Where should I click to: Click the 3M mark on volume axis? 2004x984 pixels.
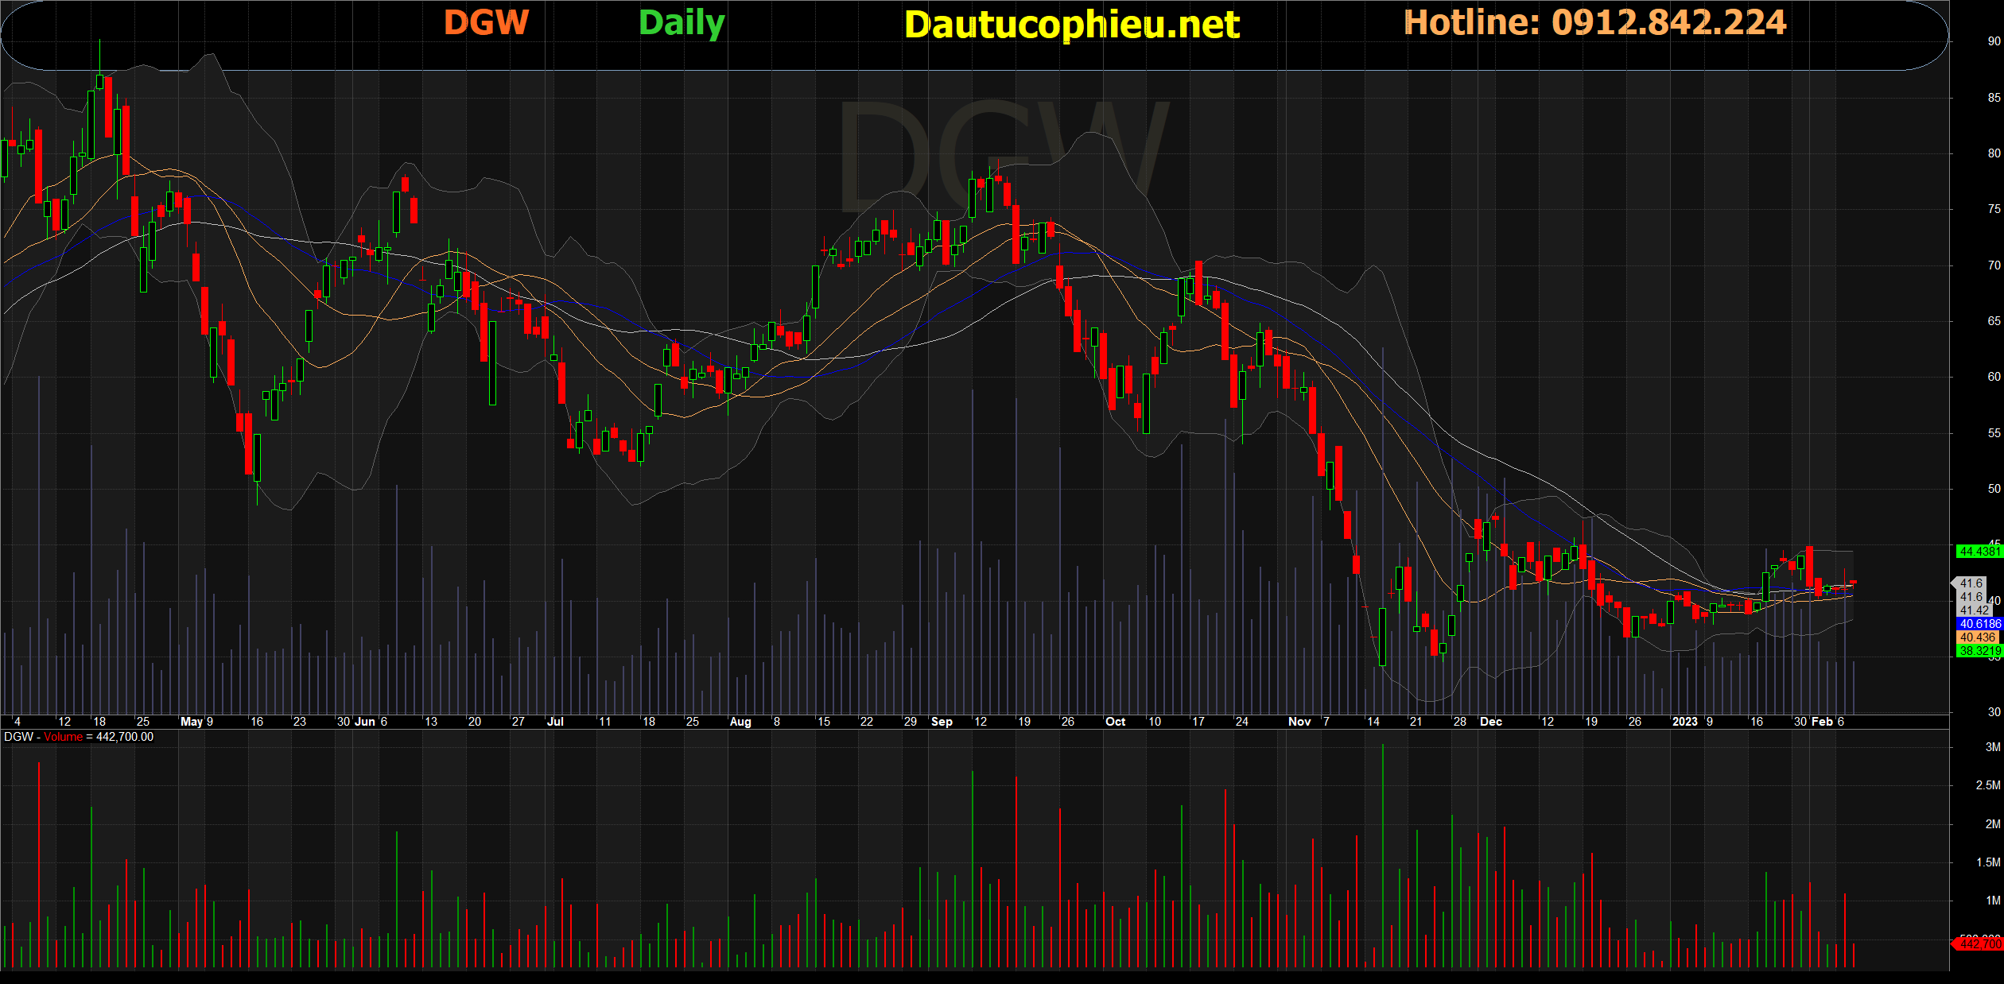click(1992, 747)
